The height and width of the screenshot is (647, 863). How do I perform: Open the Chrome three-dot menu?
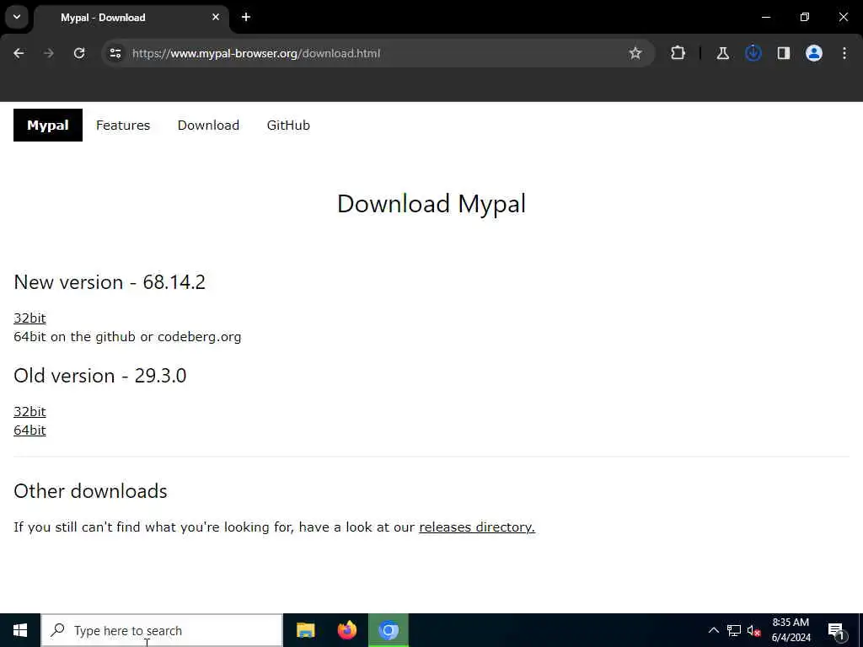pos(844,53)
